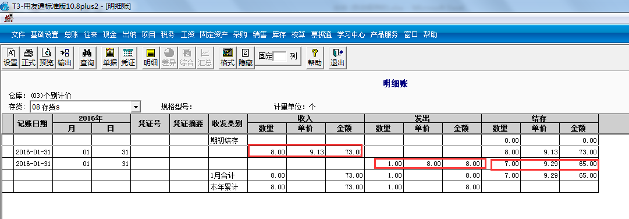The width and height of the screenshot is (629, 219).
Task: Open the 基础设置 menu
Action: 45,35
